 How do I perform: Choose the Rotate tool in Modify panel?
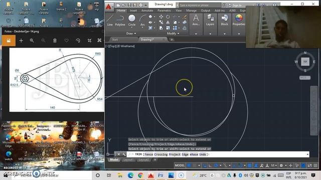[x=168, y=16]
